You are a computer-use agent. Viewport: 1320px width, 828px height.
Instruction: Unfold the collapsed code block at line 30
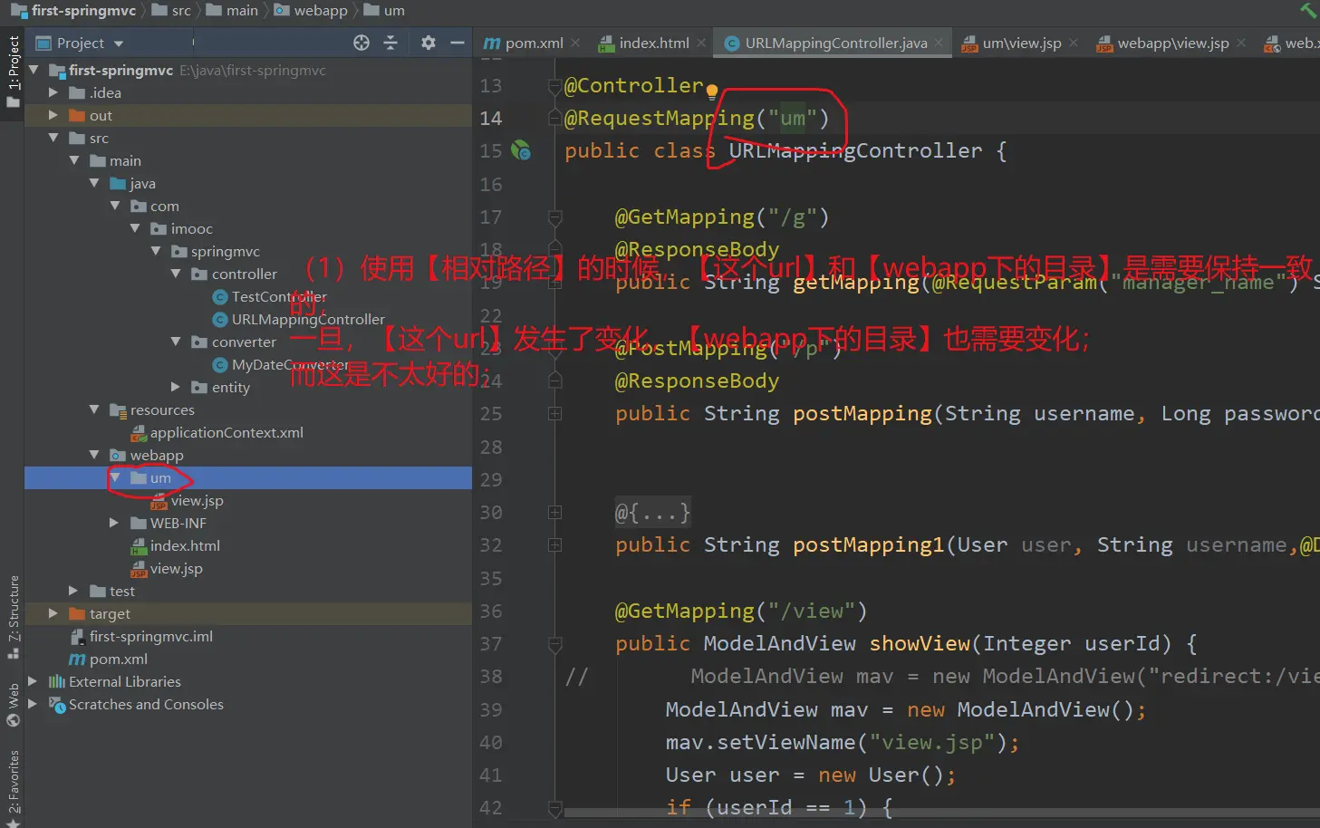[x=554, y=513]
